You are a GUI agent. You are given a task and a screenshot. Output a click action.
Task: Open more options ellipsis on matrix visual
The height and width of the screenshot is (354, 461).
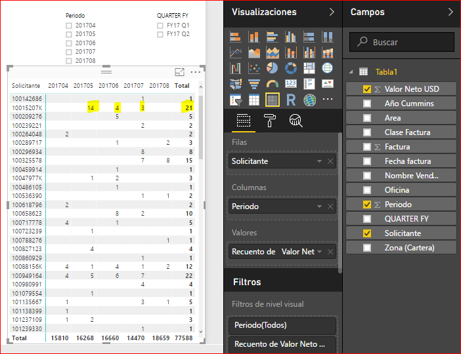click(195, 72)
